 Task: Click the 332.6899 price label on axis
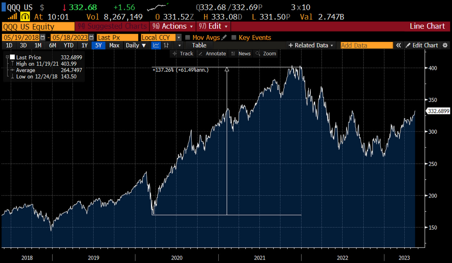pyautogui.click(x=438, y=111)
